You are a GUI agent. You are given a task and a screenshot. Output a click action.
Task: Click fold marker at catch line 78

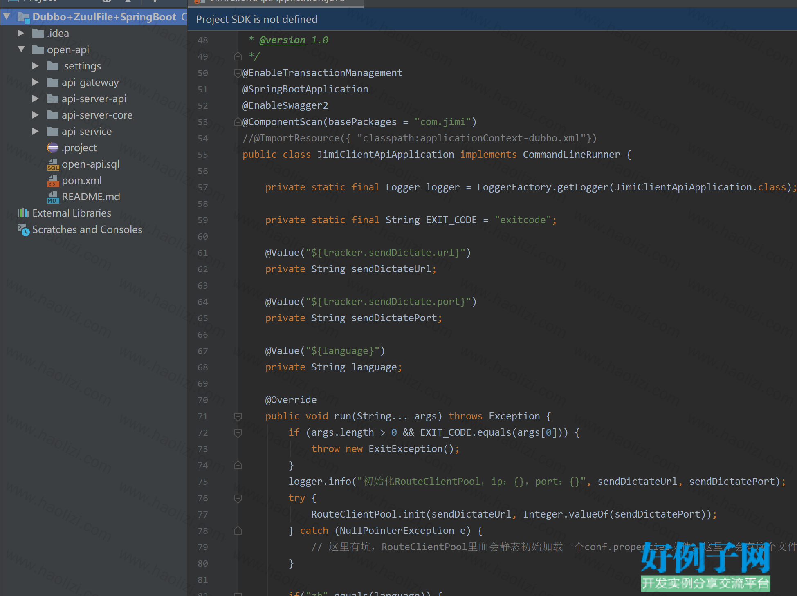coord(238,531)
